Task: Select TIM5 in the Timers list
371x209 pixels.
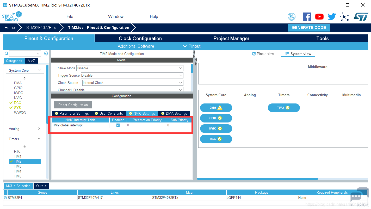Action: (18, 176)
